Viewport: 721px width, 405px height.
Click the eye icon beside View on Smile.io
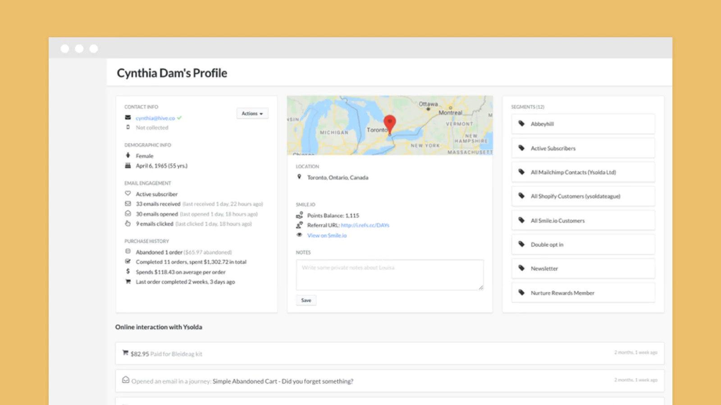(x=299, y=235)
